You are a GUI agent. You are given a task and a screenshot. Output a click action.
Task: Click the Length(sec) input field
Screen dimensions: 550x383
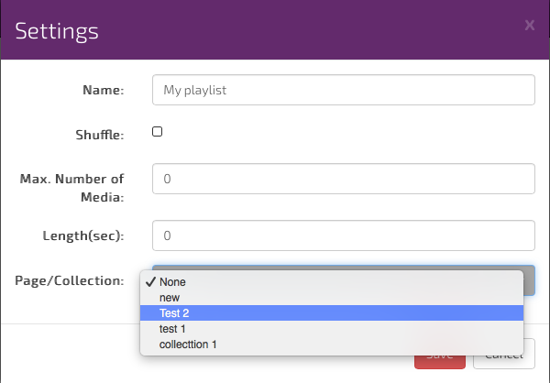coord(343,235)
